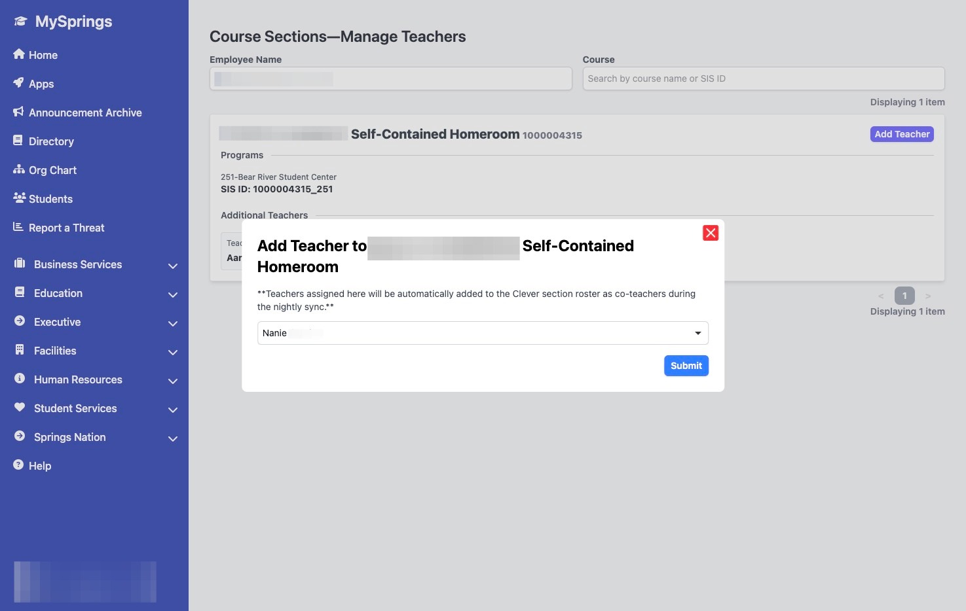Click the Home house icon
966x611 pixels.
19,54
